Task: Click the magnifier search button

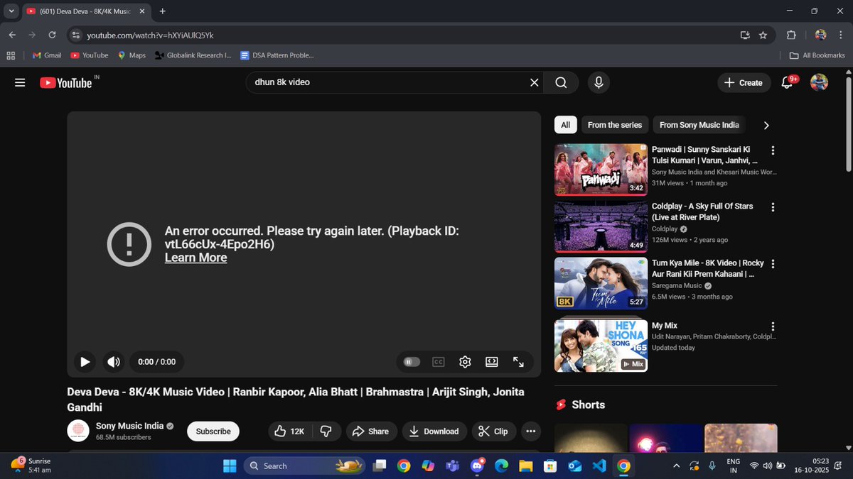Action: 561,83
